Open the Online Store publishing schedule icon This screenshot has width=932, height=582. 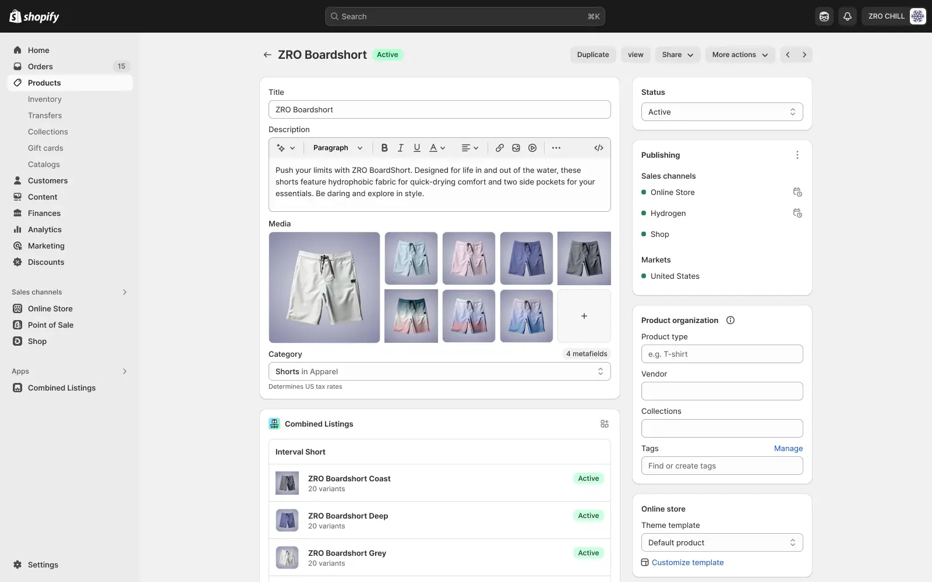tap(797, 192)
